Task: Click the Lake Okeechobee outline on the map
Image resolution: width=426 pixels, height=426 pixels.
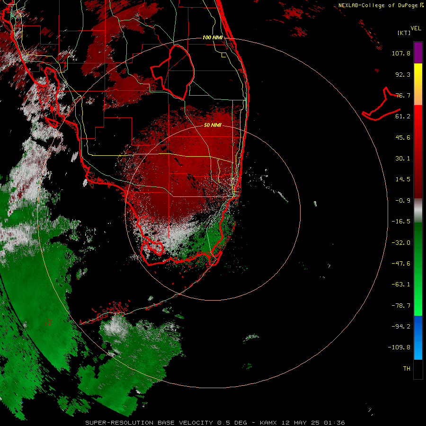Action: tap(173, 72)
